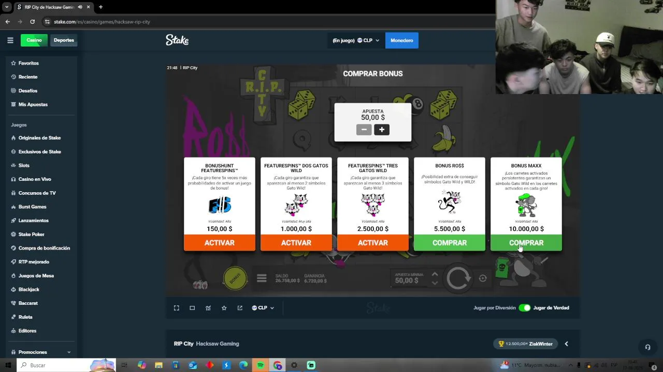
Task: Raise minimum bet up arrow
Action: pos(435,274)
